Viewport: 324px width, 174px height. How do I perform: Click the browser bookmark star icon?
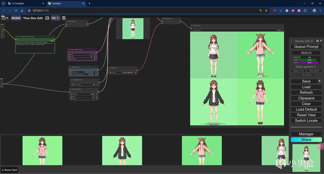coord(266,11)
